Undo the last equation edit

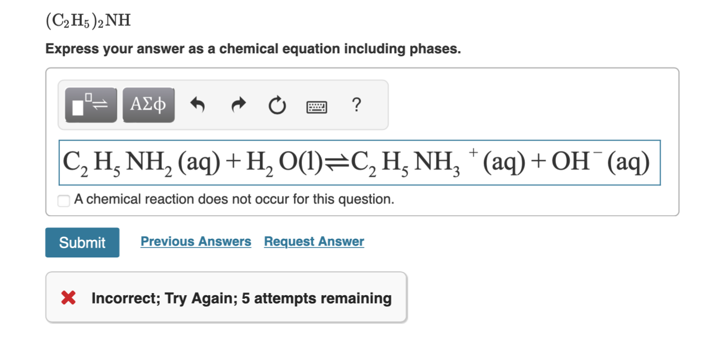point(198,104)
